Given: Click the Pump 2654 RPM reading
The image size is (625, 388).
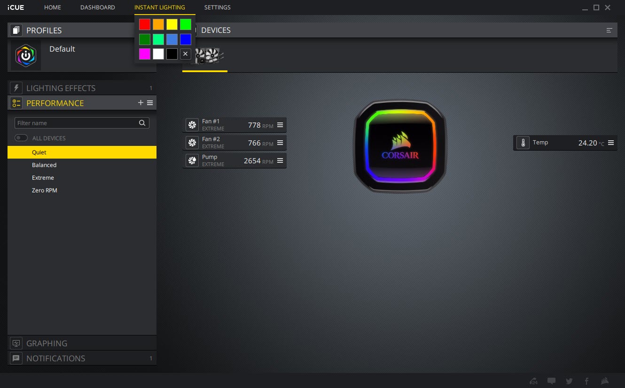Looking at the screenshot, I should [258, 161].
